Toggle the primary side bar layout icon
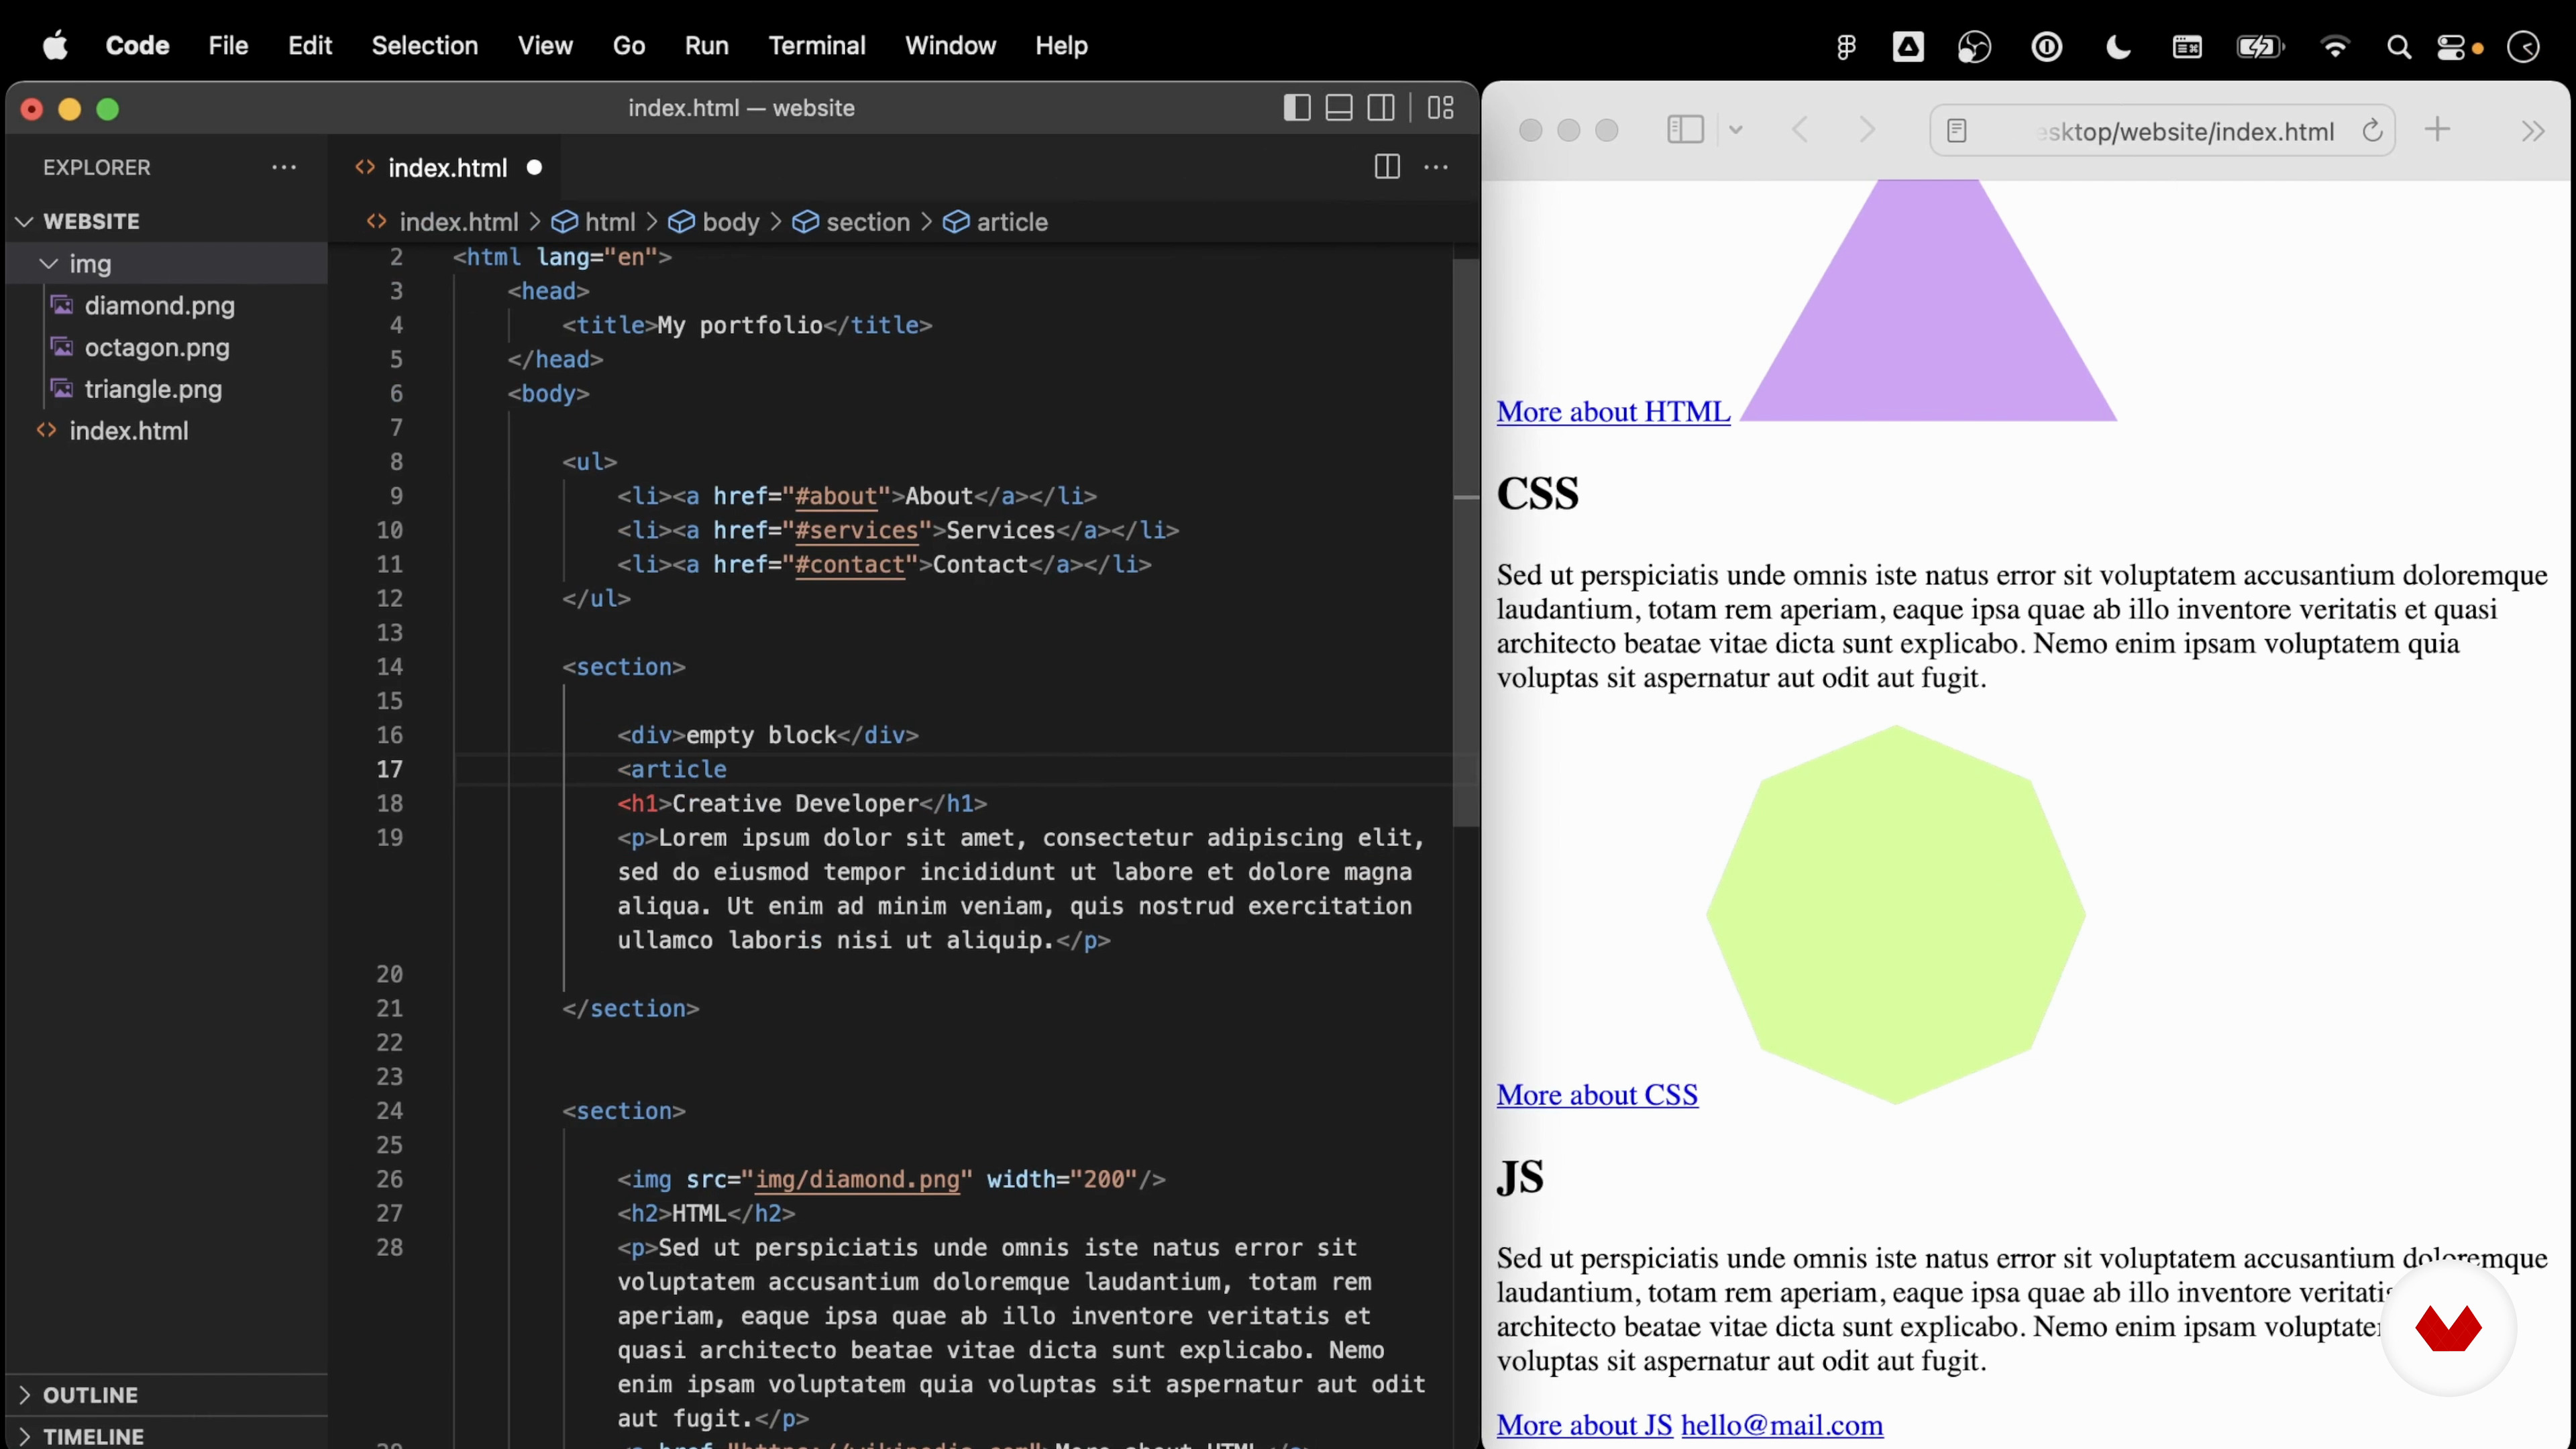Viewport: 2576px width, 1449px height. click(1297, 108)
